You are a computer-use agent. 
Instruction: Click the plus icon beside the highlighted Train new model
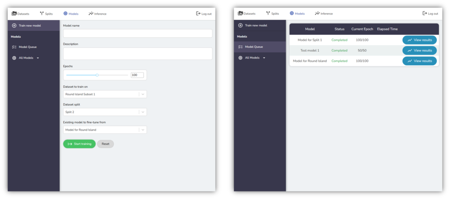pyautogui.click(x=14, y=25)
